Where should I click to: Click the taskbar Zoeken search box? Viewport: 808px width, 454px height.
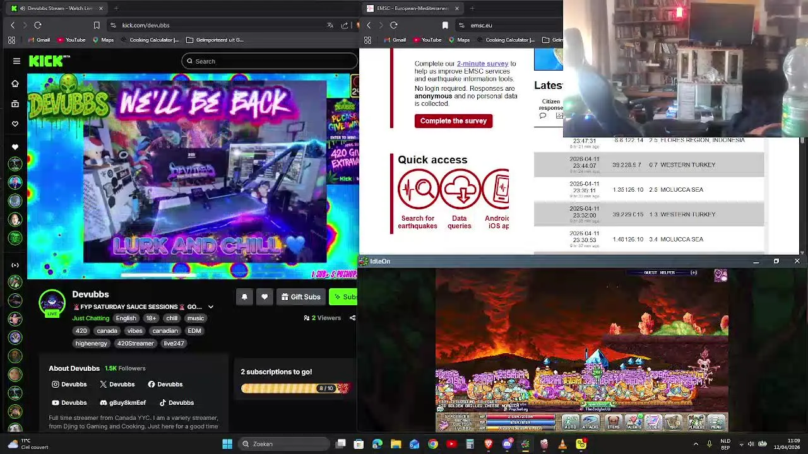click(x=283, y=444)
